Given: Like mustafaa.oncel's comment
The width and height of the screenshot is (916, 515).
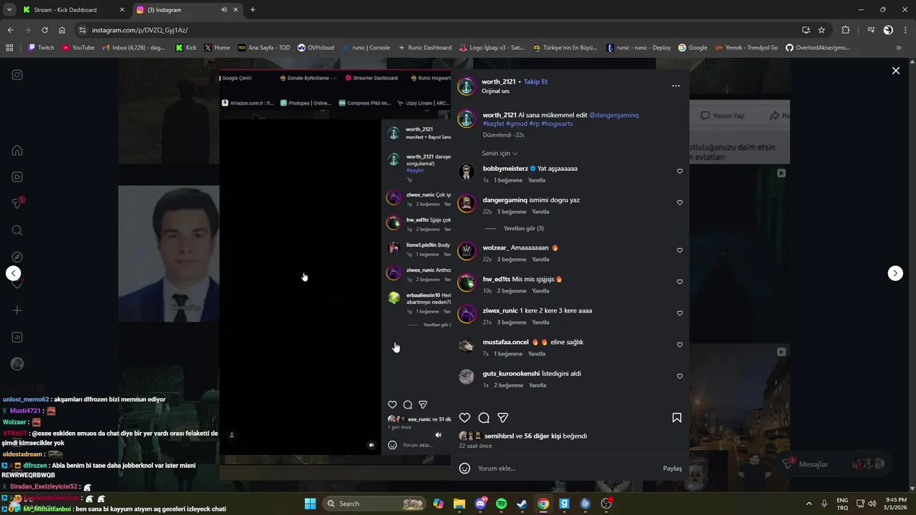Looking at the screenshot, I should pos(680,345).
